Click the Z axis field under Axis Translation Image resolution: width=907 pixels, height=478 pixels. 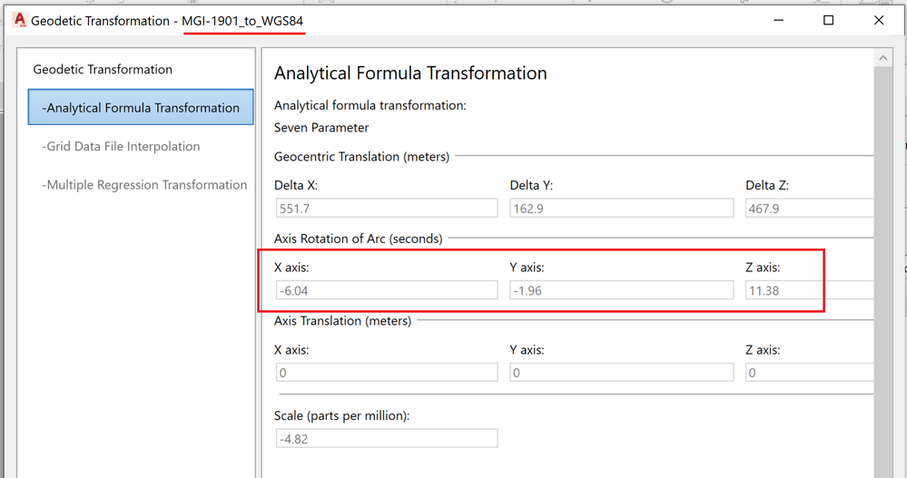[x=808, y=373]
